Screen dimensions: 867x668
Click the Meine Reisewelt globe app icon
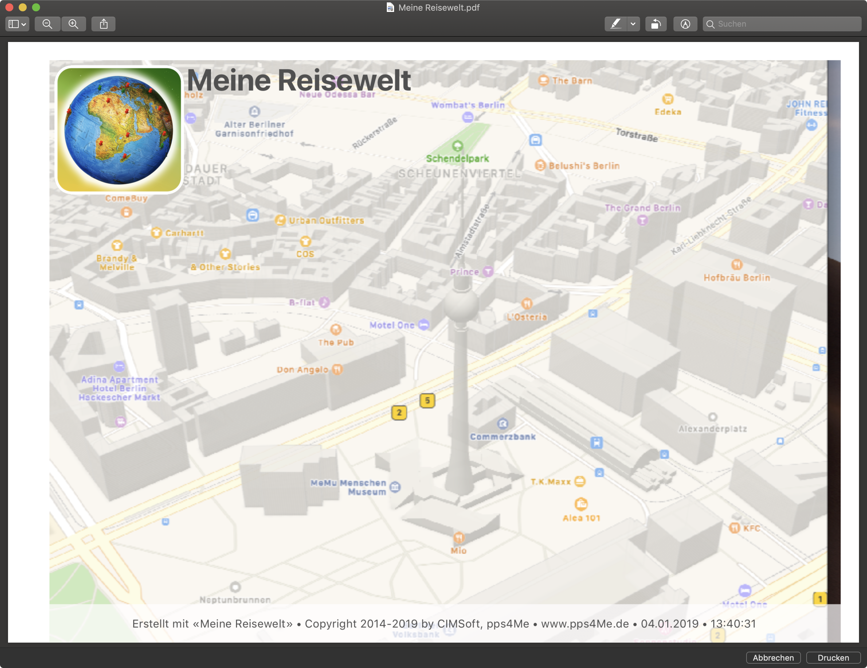click(119, 130)
